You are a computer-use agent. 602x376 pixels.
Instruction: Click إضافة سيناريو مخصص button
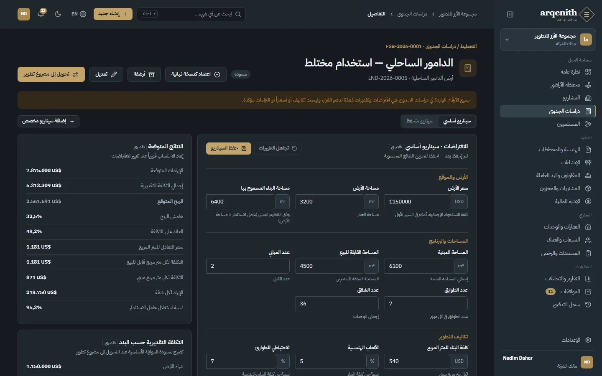pyautogui.click(x=48, y=121)
